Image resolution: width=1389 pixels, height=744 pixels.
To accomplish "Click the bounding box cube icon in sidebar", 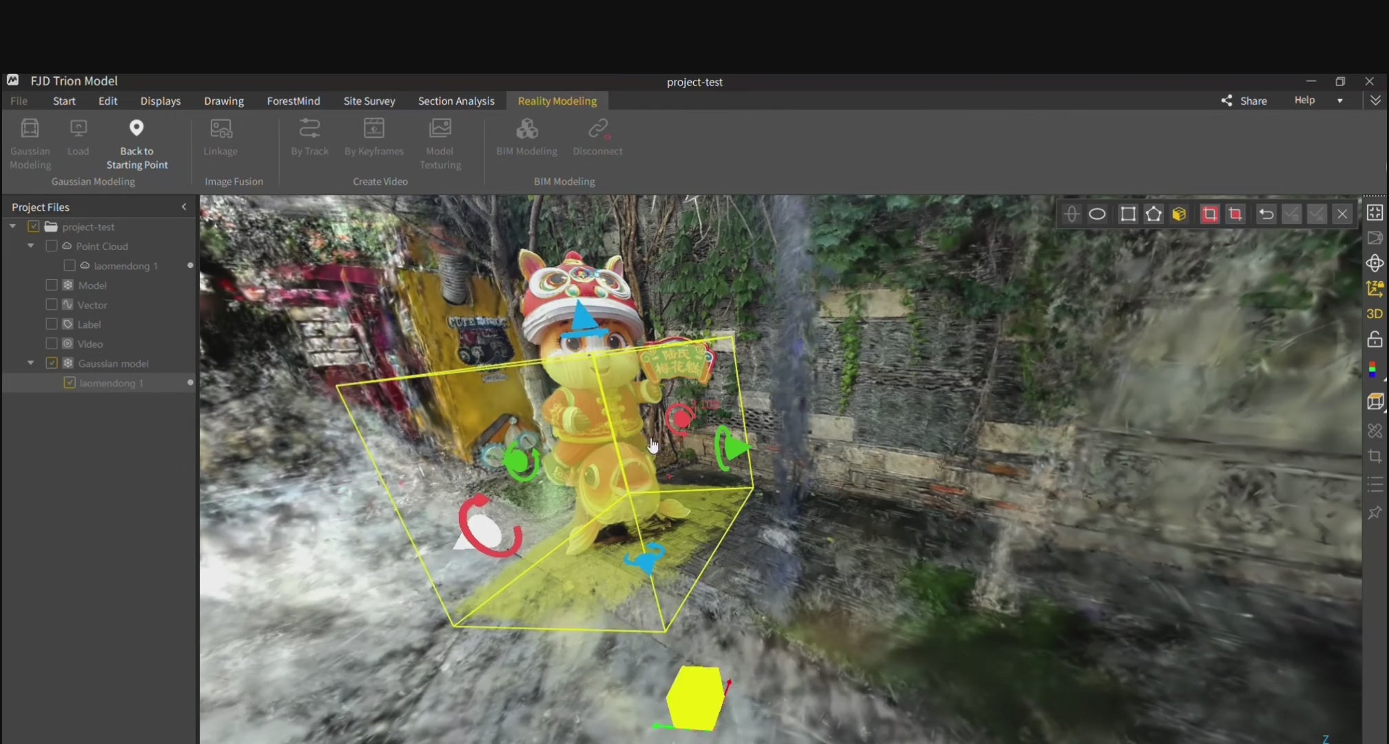I will (1375, 402).
